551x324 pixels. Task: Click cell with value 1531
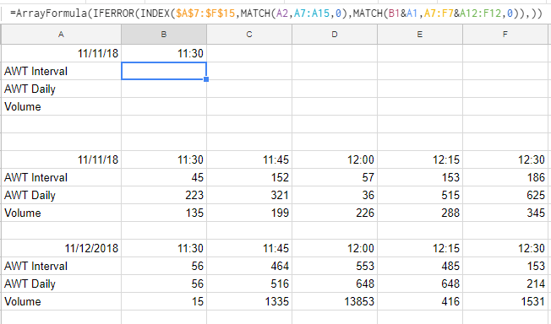click(505, 301)
